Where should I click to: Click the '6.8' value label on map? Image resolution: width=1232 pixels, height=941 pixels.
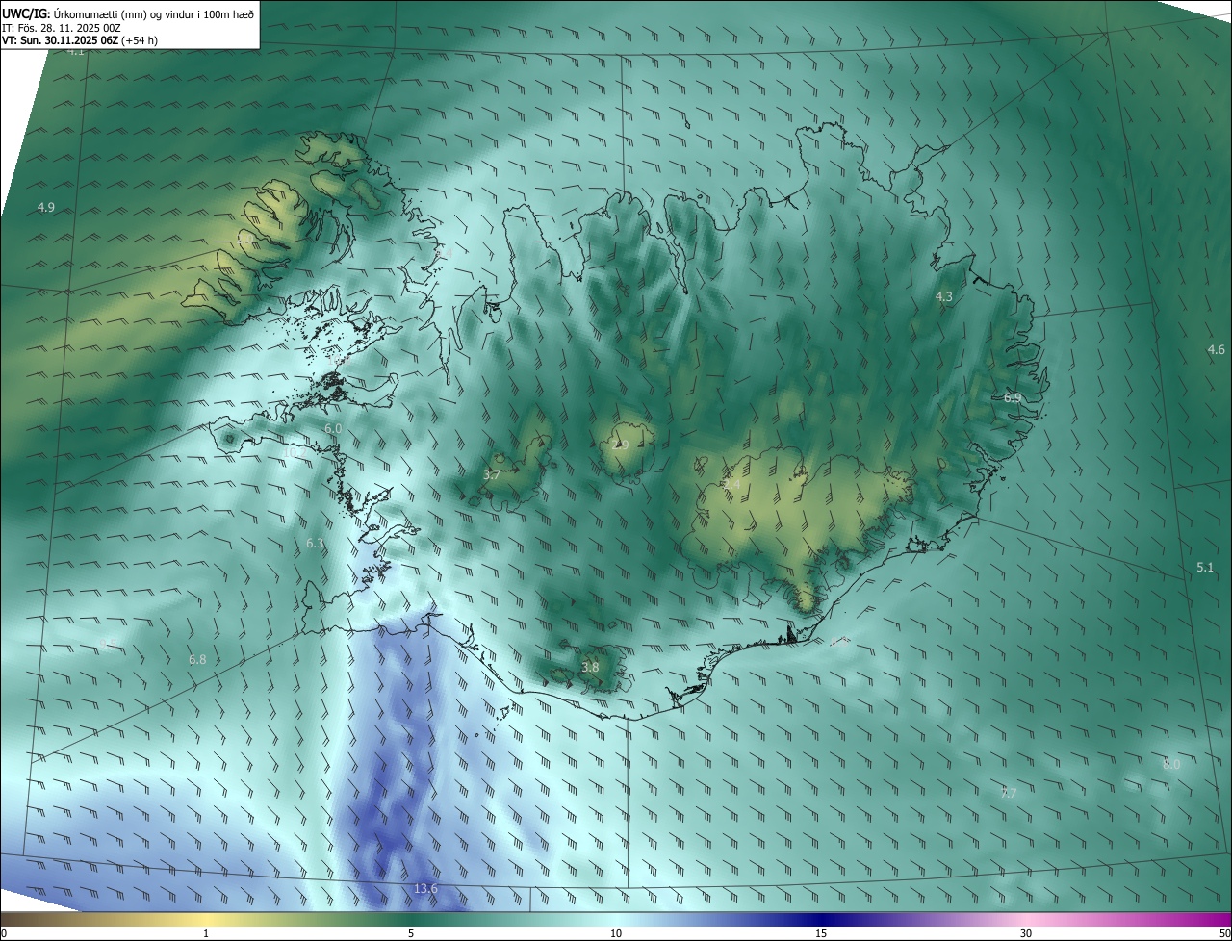pyautogui.click(x=197, y=659)
